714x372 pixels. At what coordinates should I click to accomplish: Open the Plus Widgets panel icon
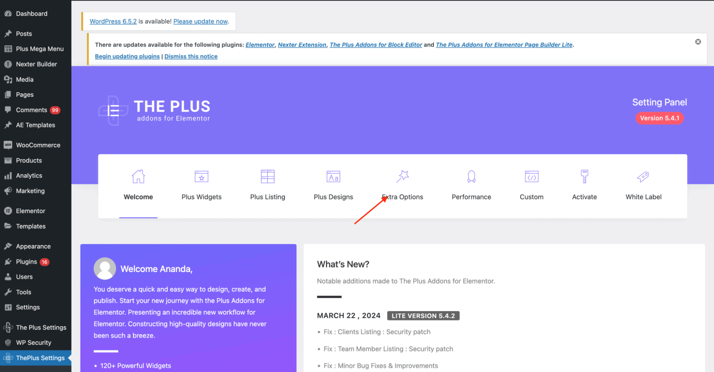[x=201, y=176]
